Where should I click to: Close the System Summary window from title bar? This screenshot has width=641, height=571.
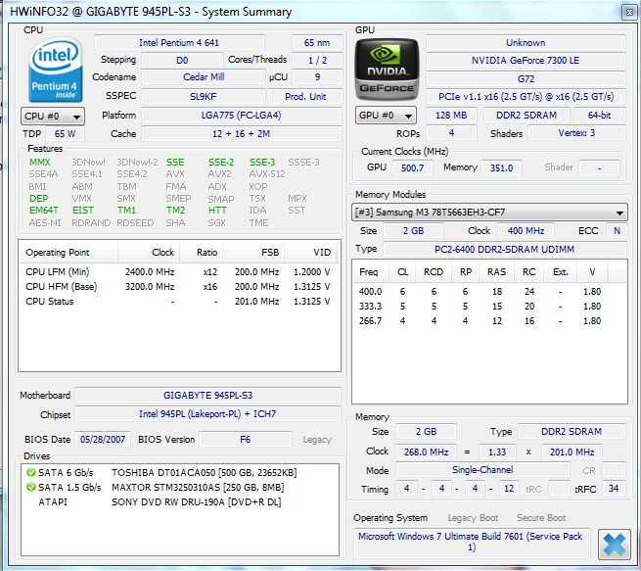(629, 13)
